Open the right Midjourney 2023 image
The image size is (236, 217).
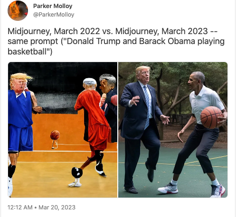tap(173, 130)
